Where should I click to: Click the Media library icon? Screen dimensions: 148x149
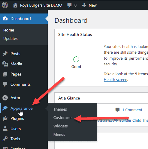(5, 64)
